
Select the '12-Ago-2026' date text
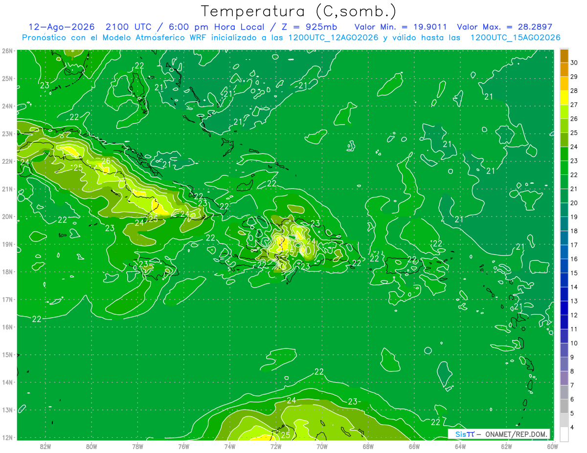coord(62,27)
